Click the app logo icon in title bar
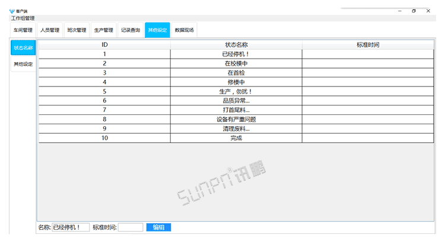 click(x=12, y=11)
